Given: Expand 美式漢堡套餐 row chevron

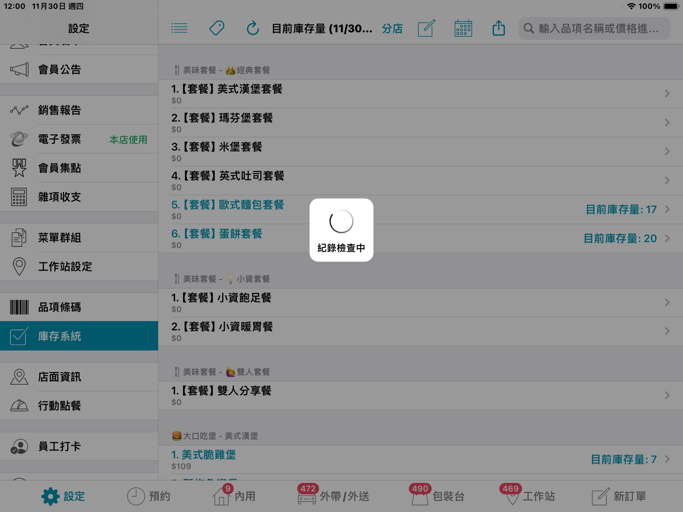Looking at the screenshot, I should tap(667, 94).
